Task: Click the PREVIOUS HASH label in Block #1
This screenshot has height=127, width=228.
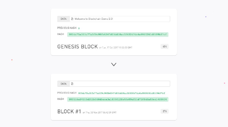Action: pyautogui.click(x=67, y=93)
